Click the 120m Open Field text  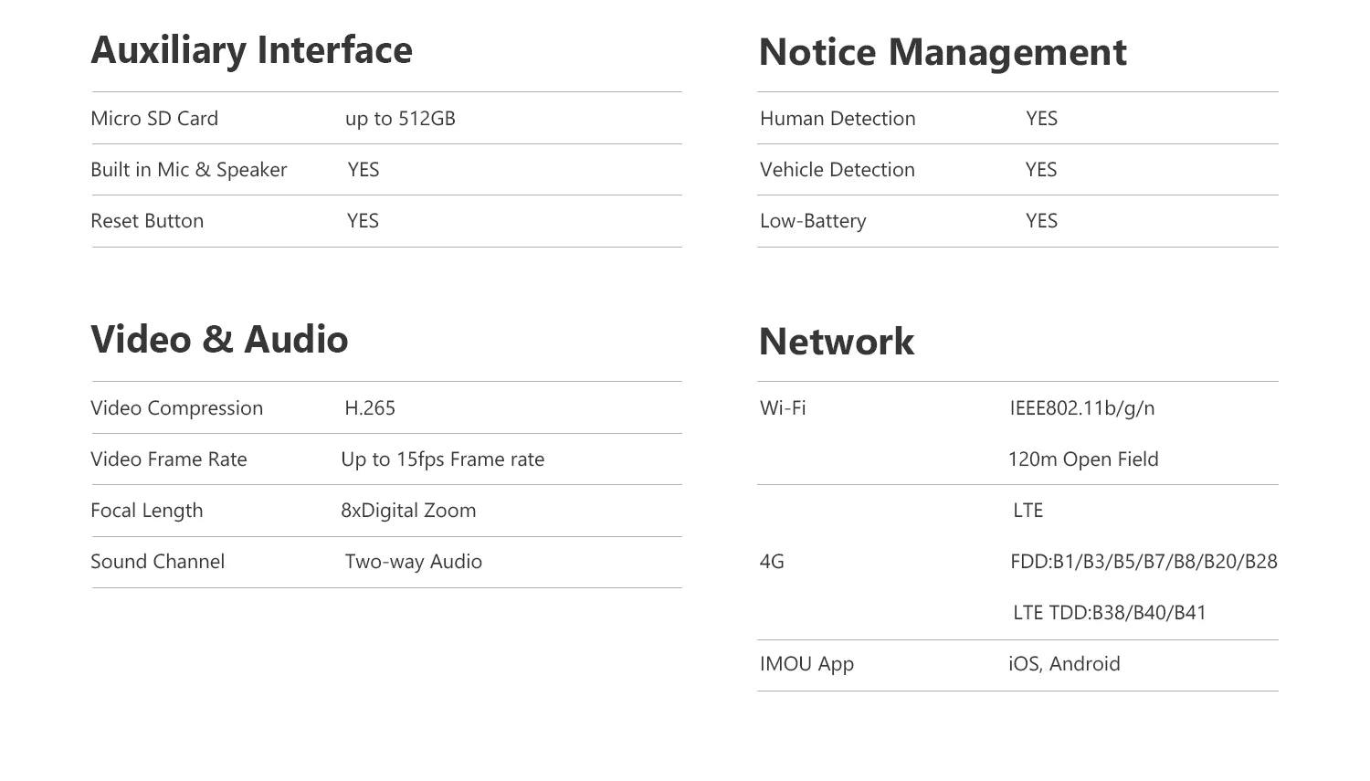pos(1083,459)
